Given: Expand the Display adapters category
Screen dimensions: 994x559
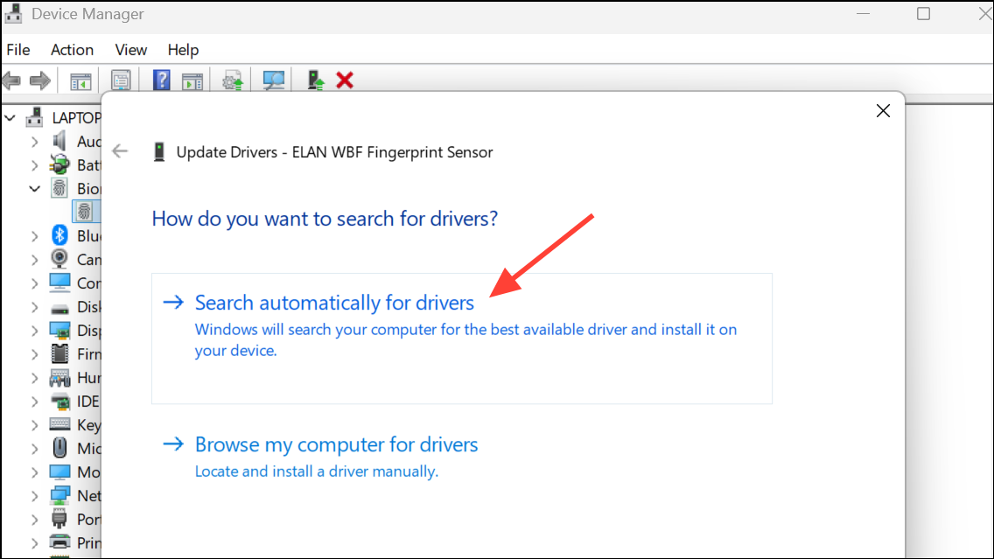Looking at the screenshot, I should click(x=35, y=331).
